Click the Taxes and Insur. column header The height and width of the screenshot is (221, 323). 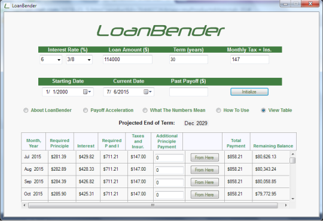click(x=138, y=141)
